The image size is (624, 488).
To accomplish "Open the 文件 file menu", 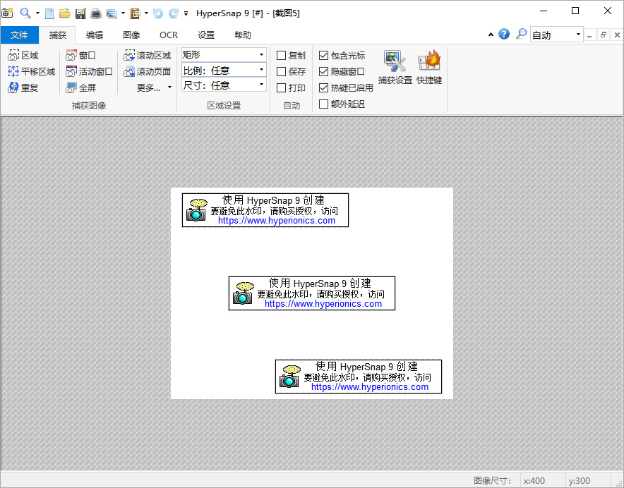I will click(20, 35).
